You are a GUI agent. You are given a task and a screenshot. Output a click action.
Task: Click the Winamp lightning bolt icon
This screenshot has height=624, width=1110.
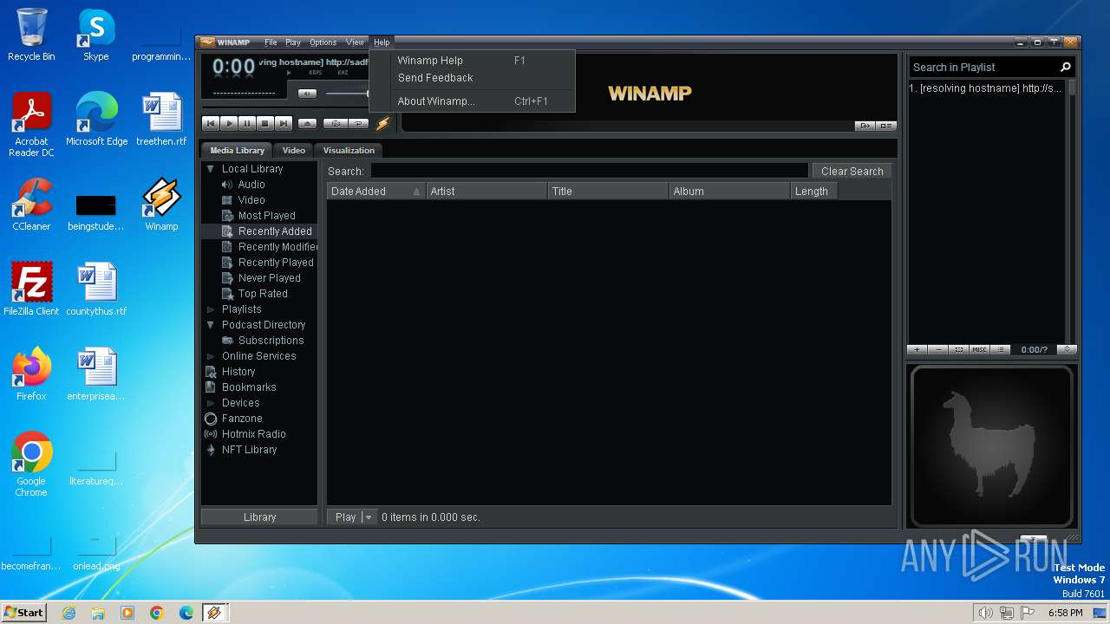click(382, 126)
